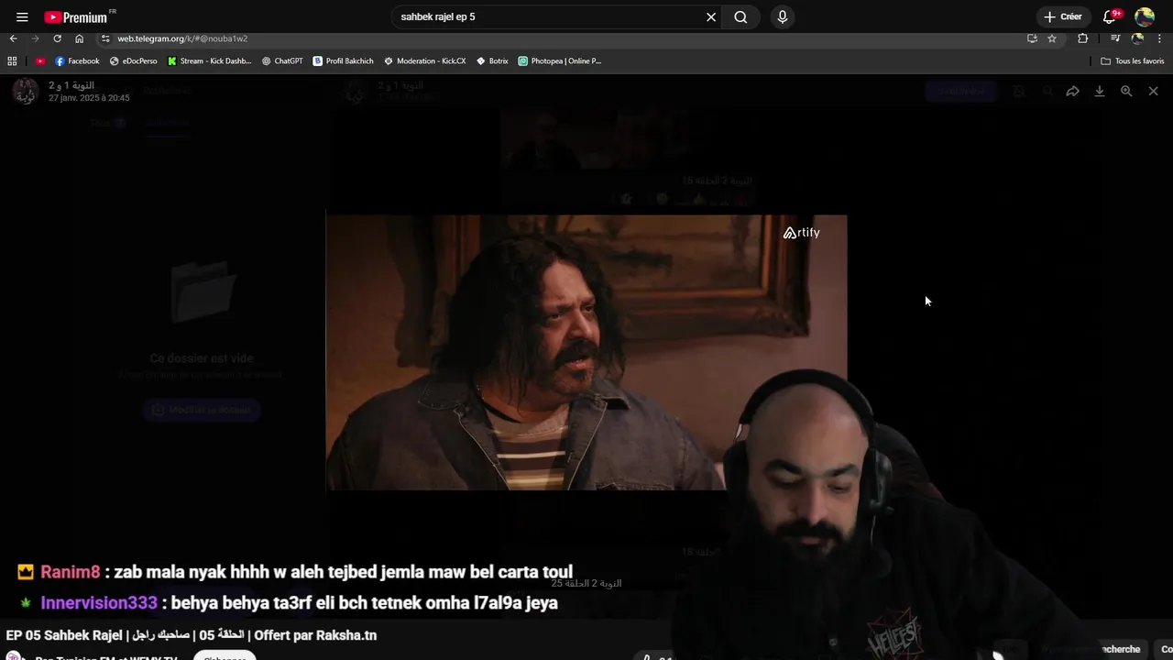Expand the Tous les favoris folder
This screenshot has height=660, width=1173.
pyautogui.click(x=1133, y=60)
